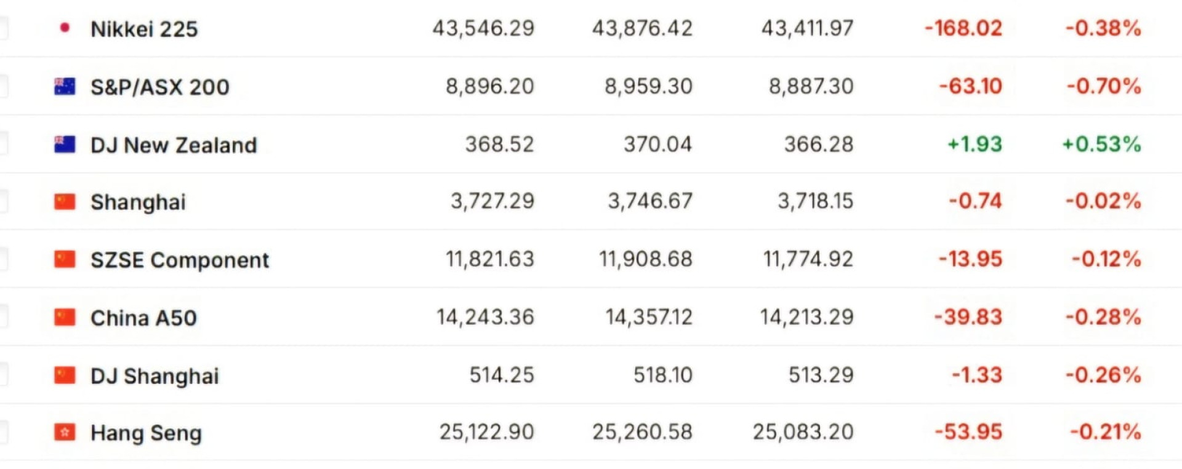Viewport: 1182px width, 469px height.
Task: Click the Hong Kong flag beside Hang Seng
Action: coord(65,432)
